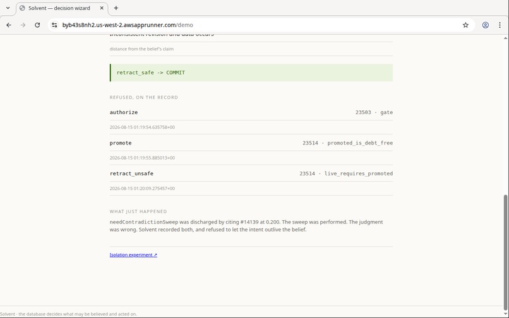Bookmark this page with the star icon
The height and width of the screenshot is (318, 509).
point(465,25)
